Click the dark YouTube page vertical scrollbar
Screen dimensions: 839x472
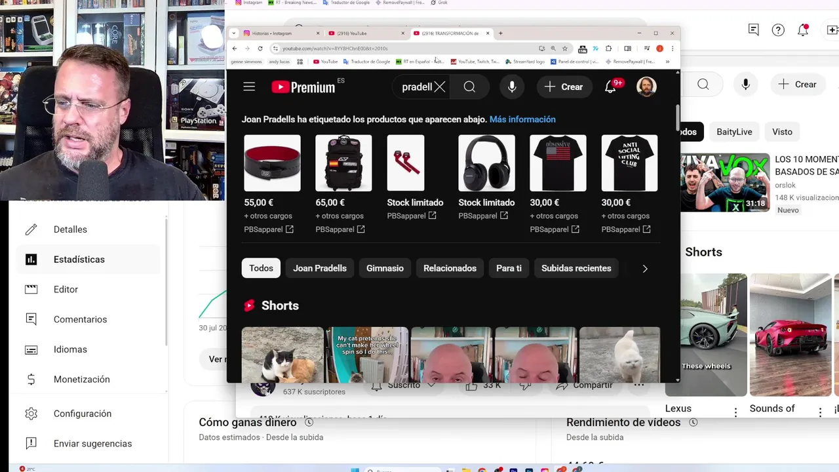pos(678,118)
